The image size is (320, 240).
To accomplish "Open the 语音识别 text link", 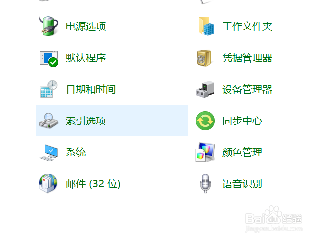I will pyautogui.click(x=242, y=184).
